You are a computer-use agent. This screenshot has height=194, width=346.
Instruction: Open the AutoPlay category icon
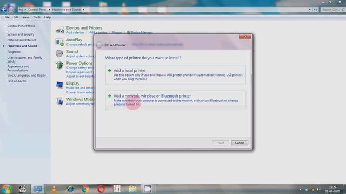[x=59, y=42]
